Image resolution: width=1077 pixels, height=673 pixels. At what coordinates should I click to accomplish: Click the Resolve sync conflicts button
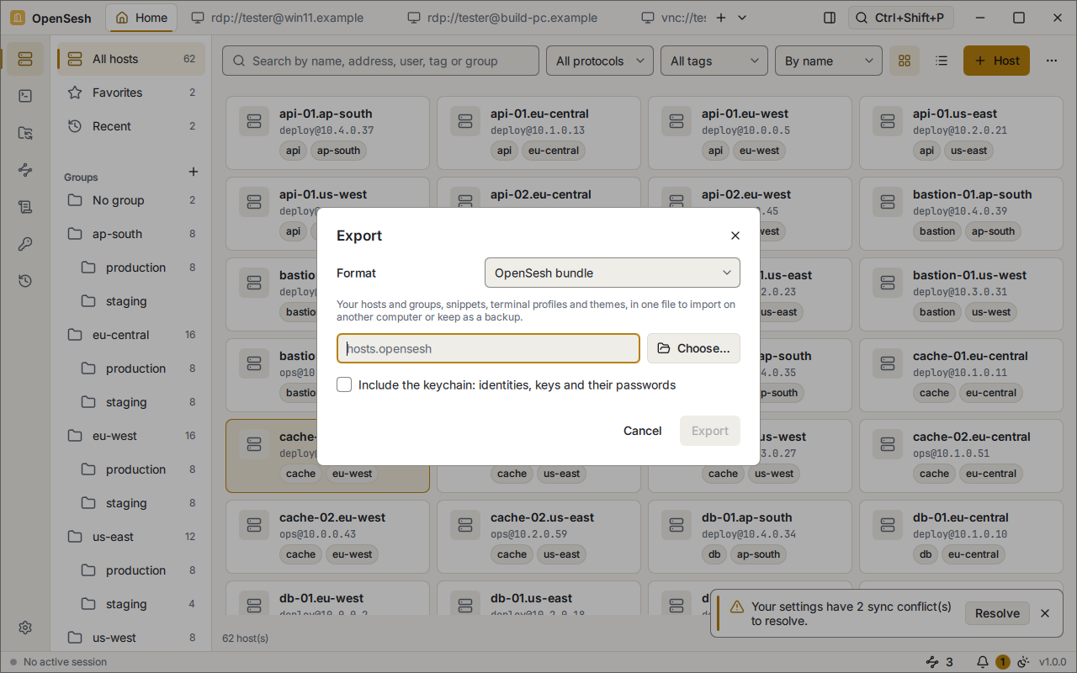(997, 613)
